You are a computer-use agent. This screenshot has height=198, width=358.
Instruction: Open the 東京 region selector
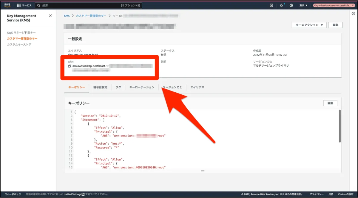pos(303,5)
